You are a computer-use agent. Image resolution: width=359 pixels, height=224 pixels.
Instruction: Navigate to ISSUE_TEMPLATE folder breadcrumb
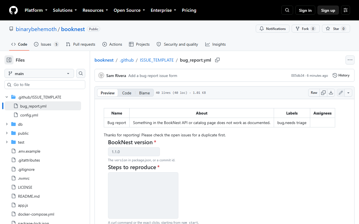click(x=157, y=60)
